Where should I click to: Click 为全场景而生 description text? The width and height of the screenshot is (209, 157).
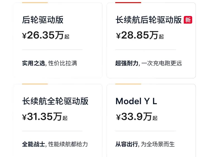click(158, 144)
